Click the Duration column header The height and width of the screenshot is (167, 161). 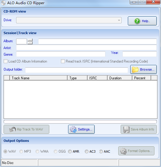[120, 78]
